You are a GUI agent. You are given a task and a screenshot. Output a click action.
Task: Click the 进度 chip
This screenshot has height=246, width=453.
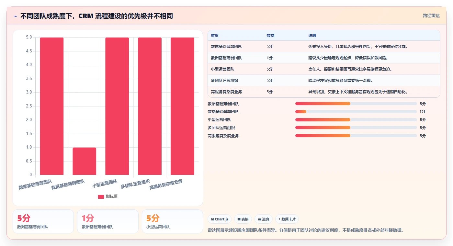(x=264, y=219)
